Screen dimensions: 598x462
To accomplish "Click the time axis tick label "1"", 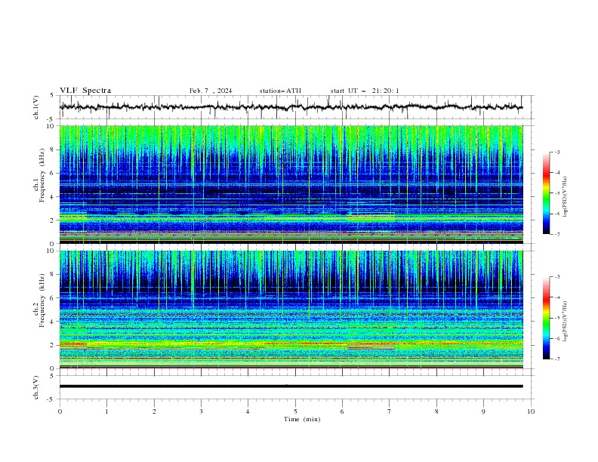I will pyautogui.click(x=106, y=411).
